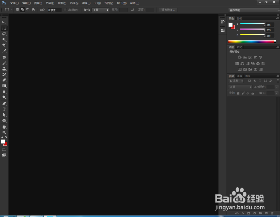Select the Healing Brush tool
The image size is (280, 217).
coord(4,57)
